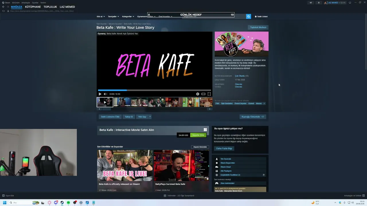Open İstek Listesi wishlist link

click(261, 17)
